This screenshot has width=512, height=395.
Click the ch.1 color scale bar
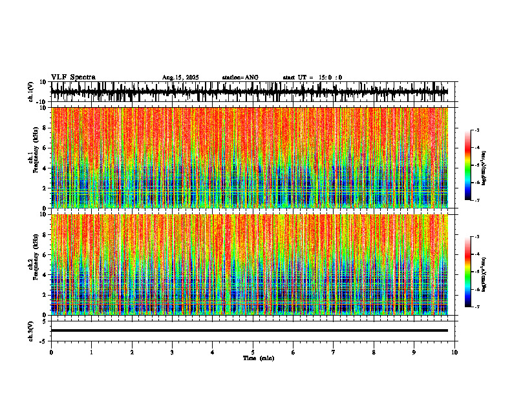[468, 165]
